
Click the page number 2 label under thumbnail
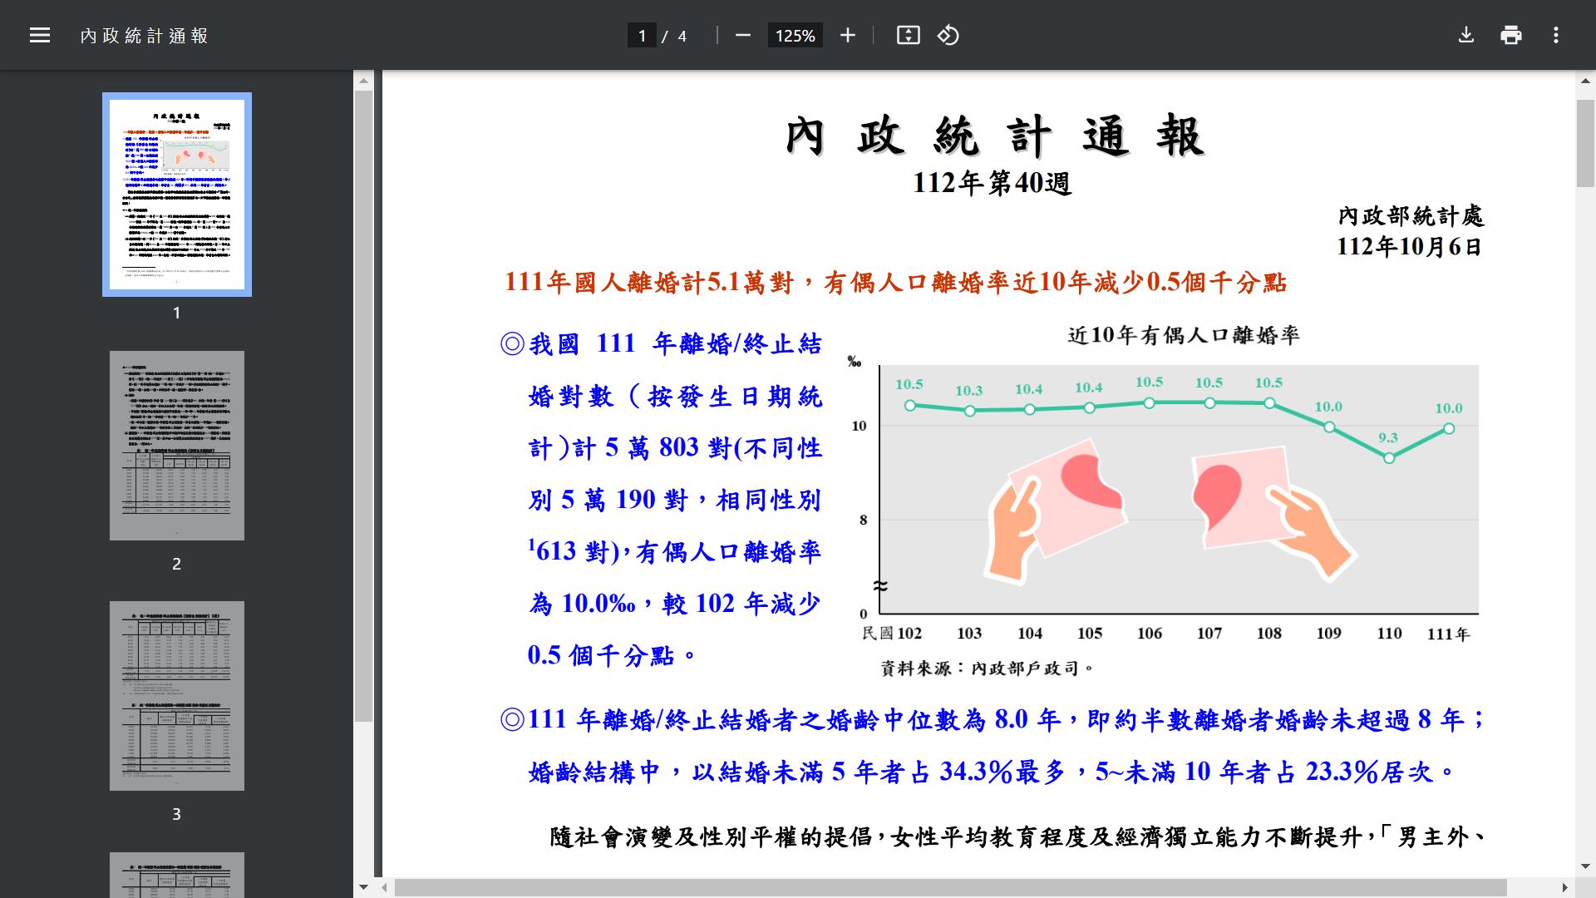coord(176,564)
